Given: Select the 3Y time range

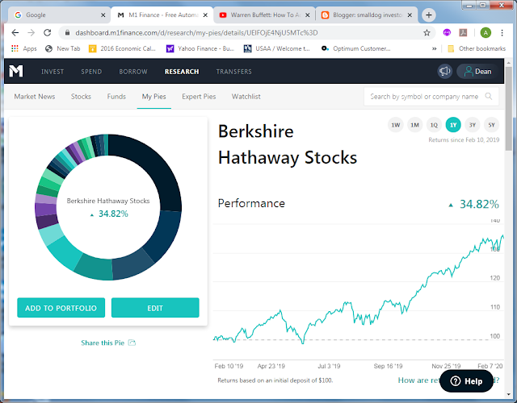Looking at the screenshot, I should pos(472,125).
